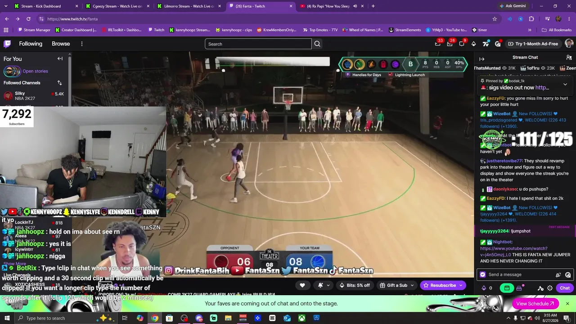Open Twitch notifications inbox with 26 badge
The height and width of the screenshot is (324, 576).
click(450, 44)
